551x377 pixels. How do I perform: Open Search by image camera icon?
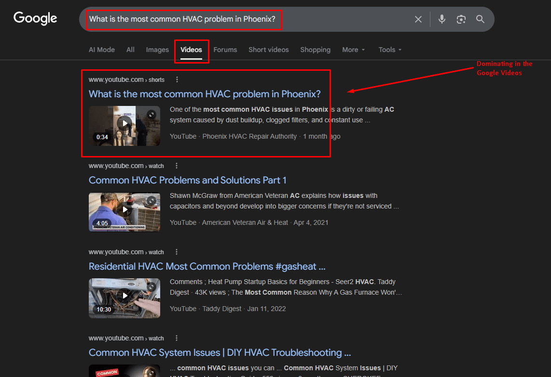coord(461,19)
